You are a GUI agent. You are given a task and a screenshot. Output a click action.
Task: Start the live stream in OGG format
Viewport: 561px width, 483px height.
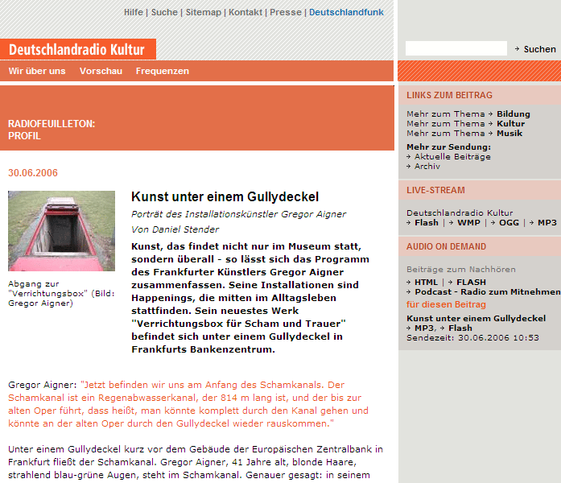click(x=509, y=223)
